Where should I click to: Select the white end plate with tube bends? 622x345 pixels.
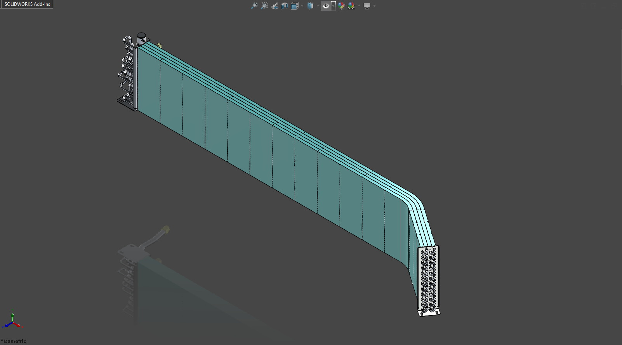tap(429, 281)
